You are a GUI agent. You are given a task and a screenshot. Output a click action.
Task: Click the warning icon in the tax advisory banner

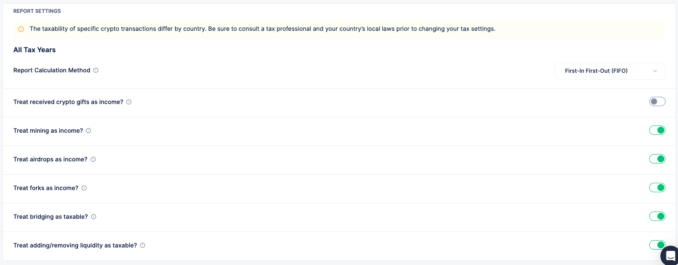point(21,29)
